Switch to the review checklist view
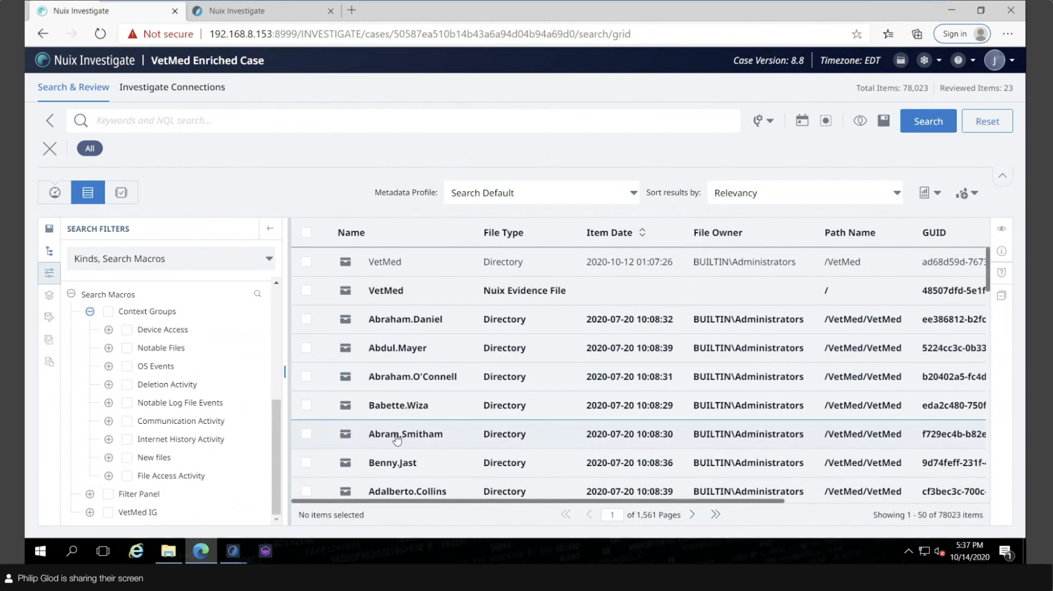Image resolution: width=1053 pixels, height=591 pixels. [121, 192]
